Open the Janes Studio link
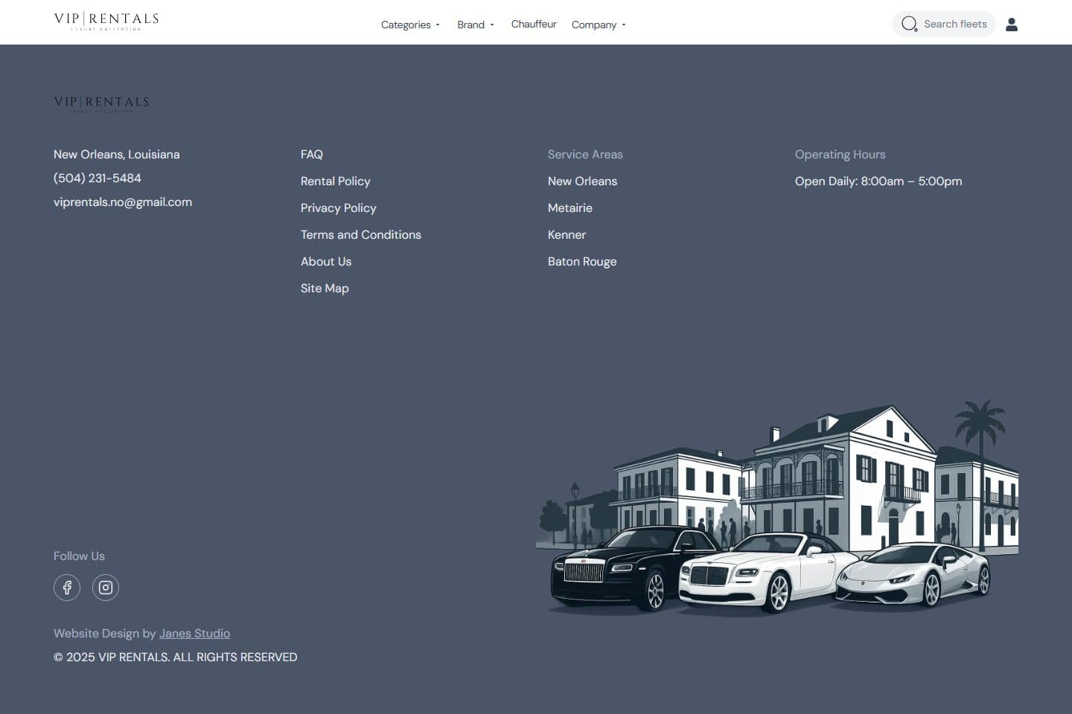Image resolution: width=1072 pixels, height=714 pixels. pos(194,633)
